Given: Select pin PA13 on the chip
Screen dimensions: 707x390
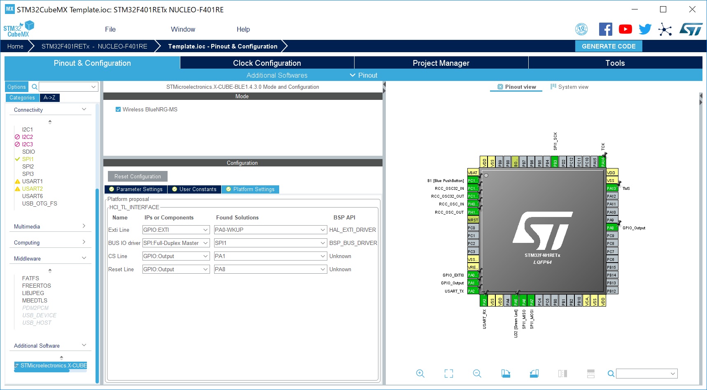Looking at the screenshot, I should click(x=611, y=188).
